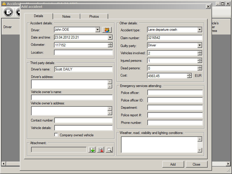Image resolution: width=232 pixels, height=174 pixels.
Task: Click the exit arrow icon in main toolbar
Action: [9, 12]
